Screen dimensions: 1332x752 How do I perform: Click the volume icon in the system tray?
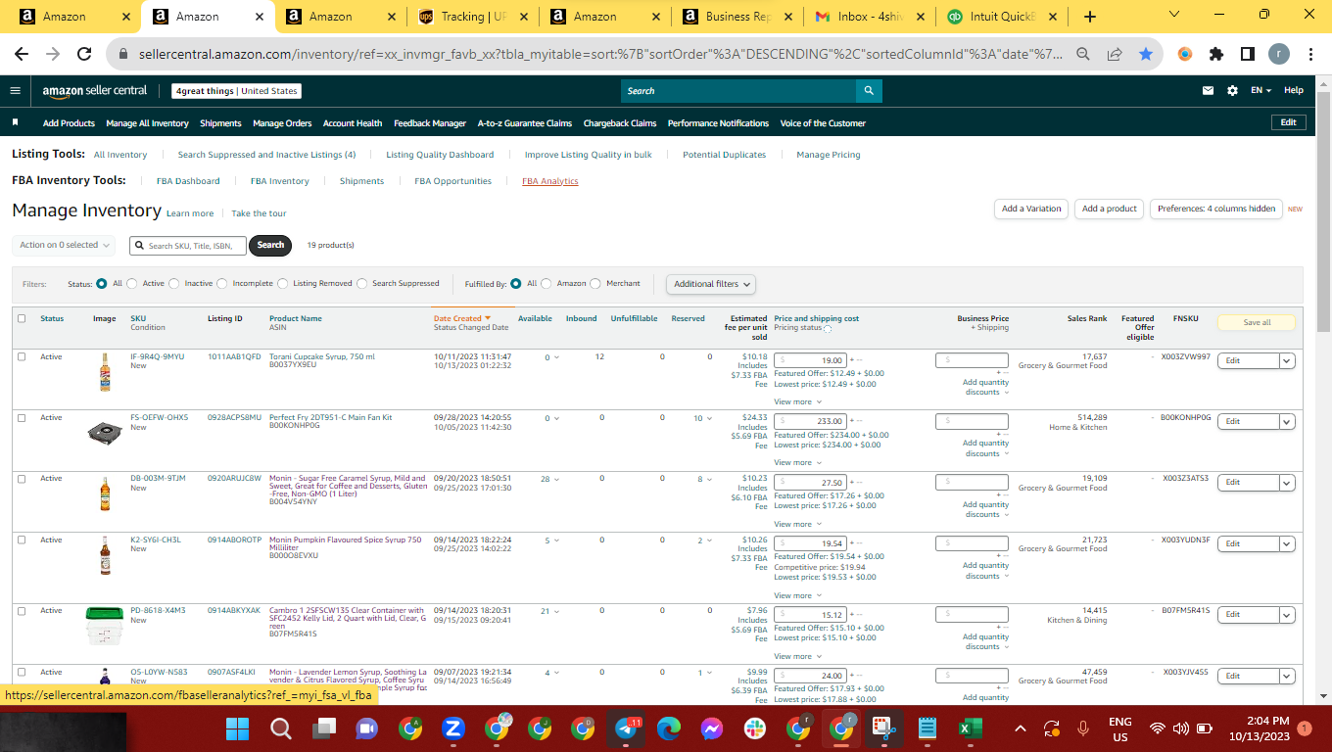[1180, 728]
